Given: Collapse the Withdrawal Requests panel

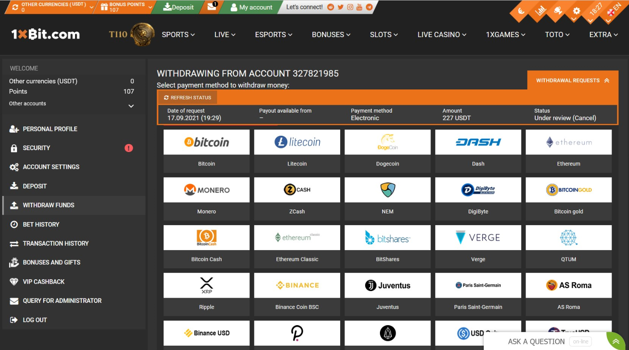Looking at the screenshot, I should [573, 80].
